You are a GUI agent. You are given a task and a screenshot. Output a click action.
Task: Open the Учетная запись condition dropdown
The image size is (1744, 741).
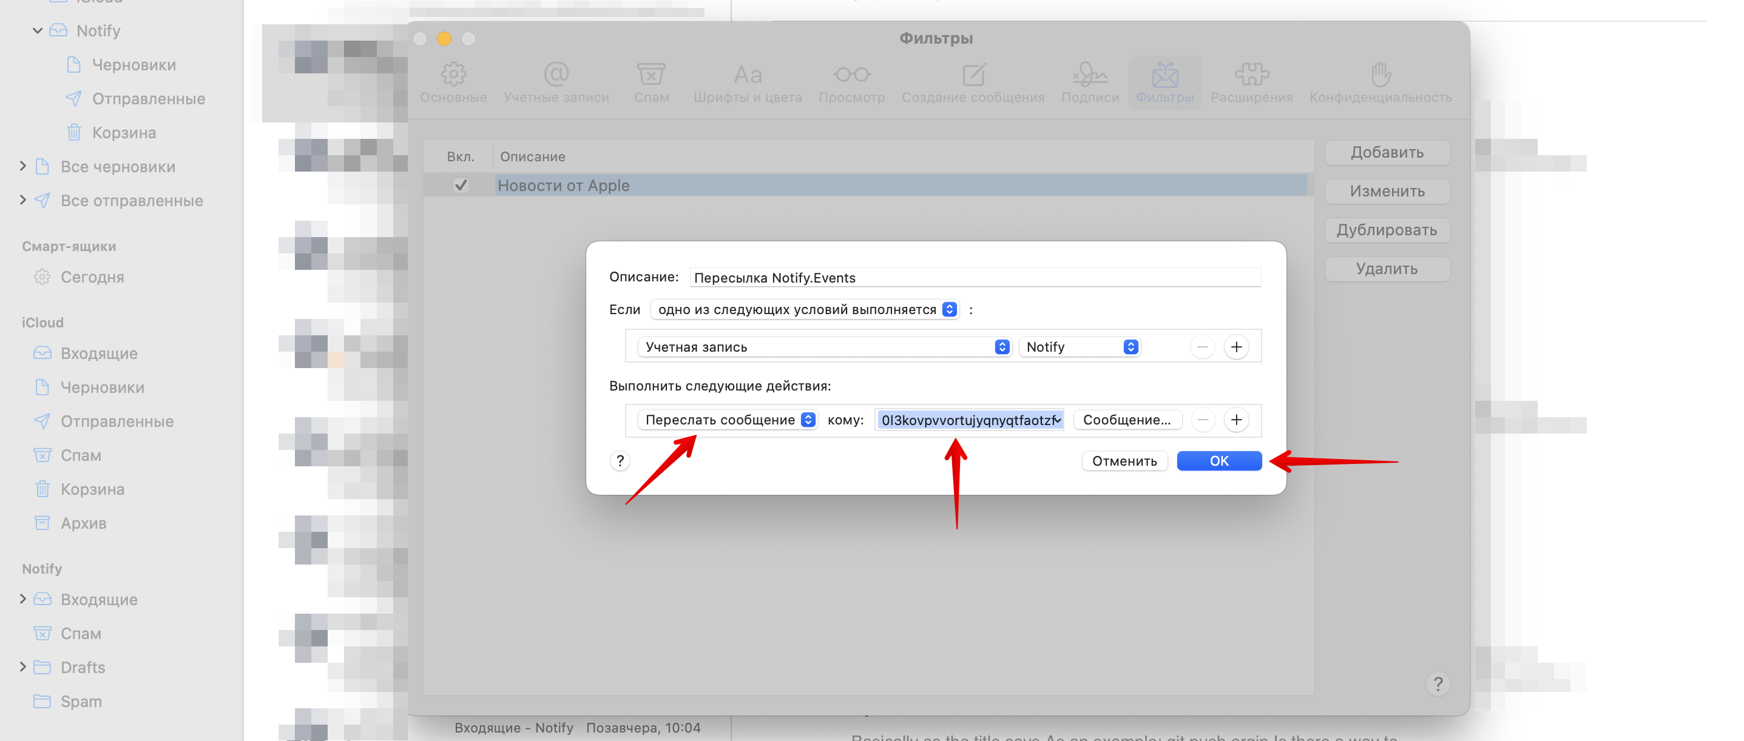tap(824, 346)
